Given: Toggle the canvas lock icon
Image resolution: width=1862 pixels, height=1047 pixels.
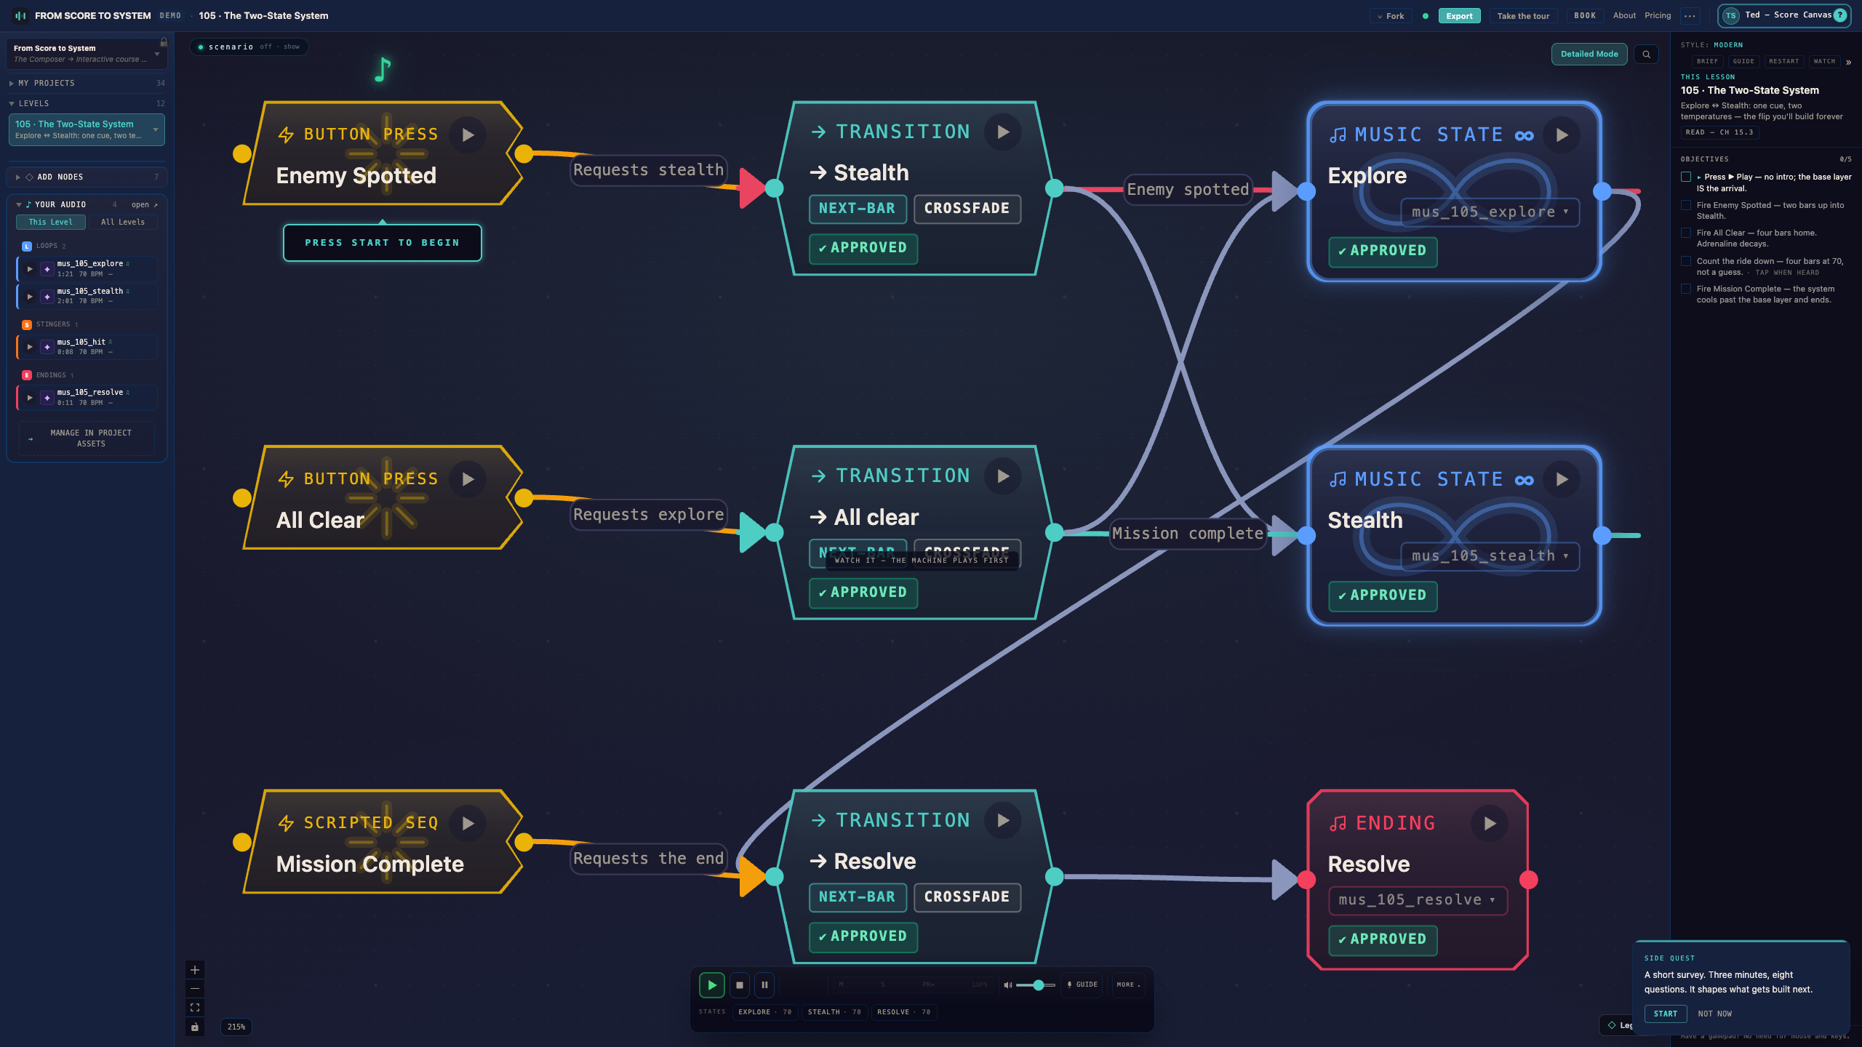Looking at the screenshot, I should tap(194, 1027).
